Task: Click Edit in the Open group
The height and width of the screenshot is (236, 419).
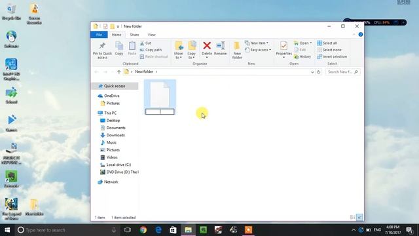Action: pyautogui.click(x=300, y=50)
